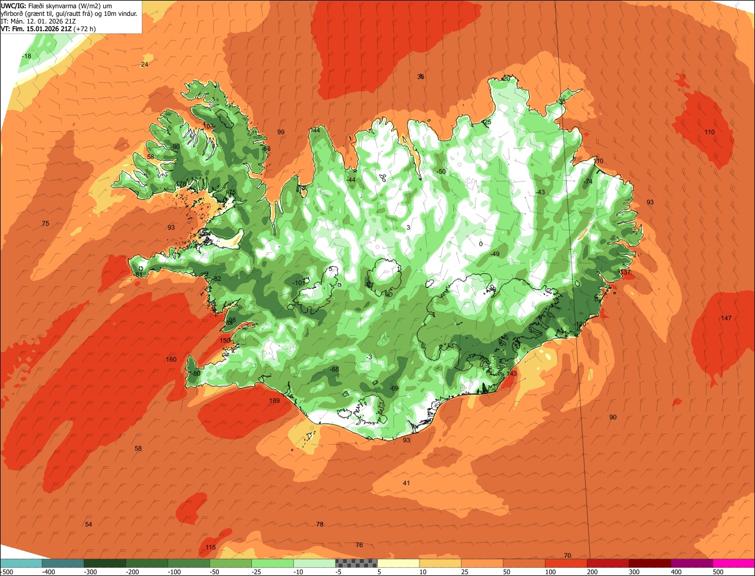Click the '36' value in the northern red area
The width and height of the screenshot is (755, 576).
click(x=421, y=77)
